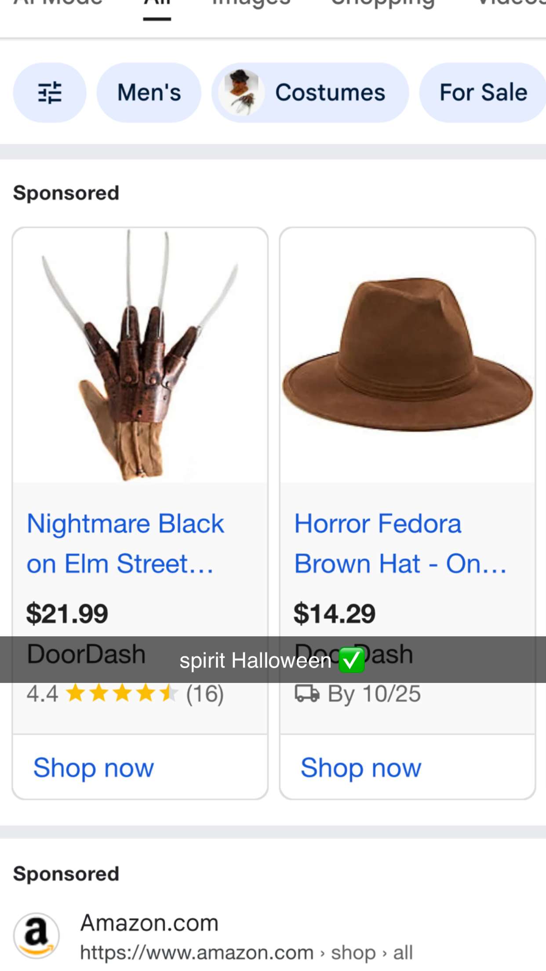Tap the delivery truck icon

pos(307,694)
